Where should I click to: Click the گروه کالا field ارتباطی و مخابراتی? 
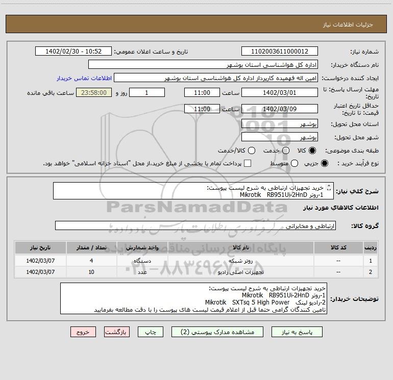coord(195,225)
